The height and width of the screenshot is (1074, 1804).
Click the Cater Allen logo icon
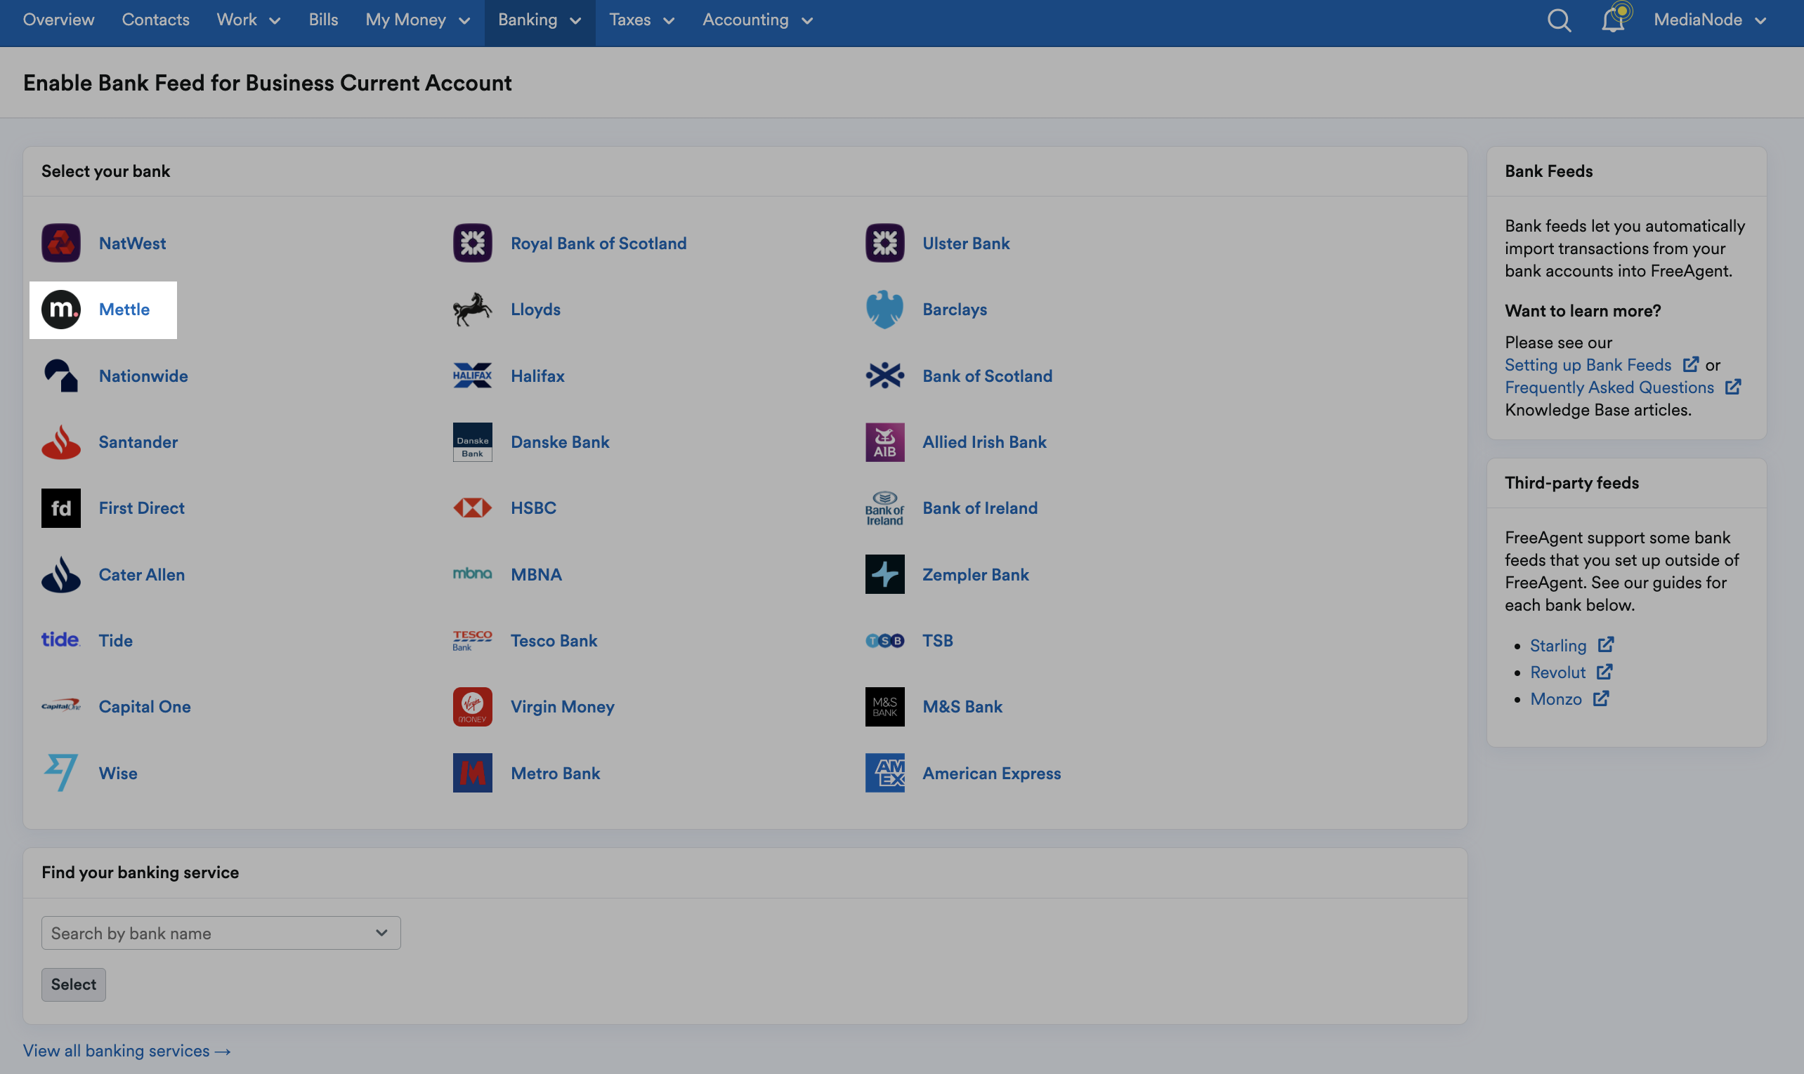pos(61,575)
